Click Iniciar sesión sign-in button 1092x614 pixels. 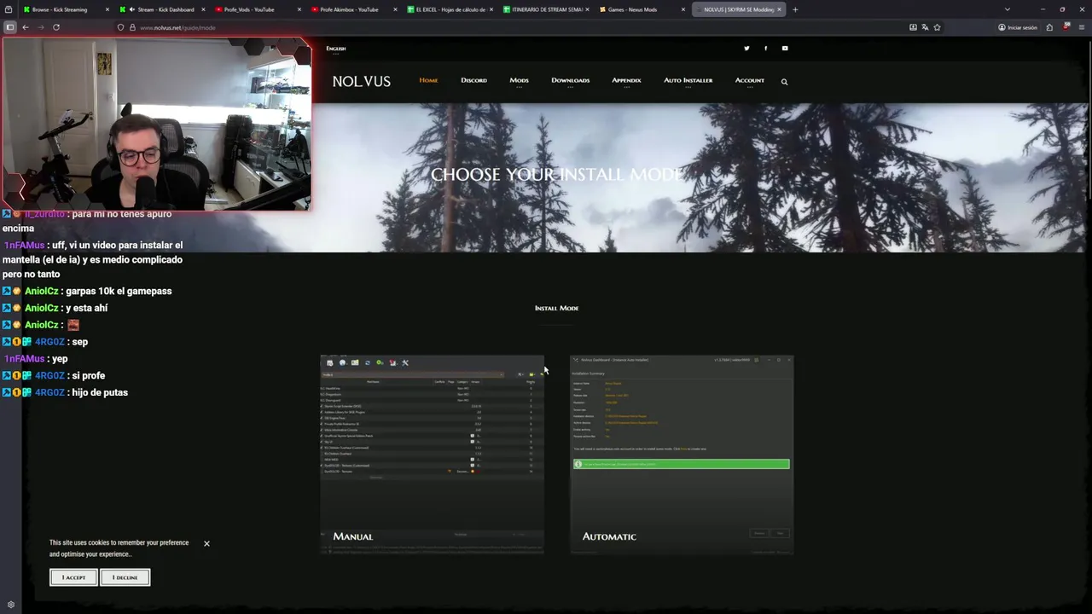coord(1018,27)
